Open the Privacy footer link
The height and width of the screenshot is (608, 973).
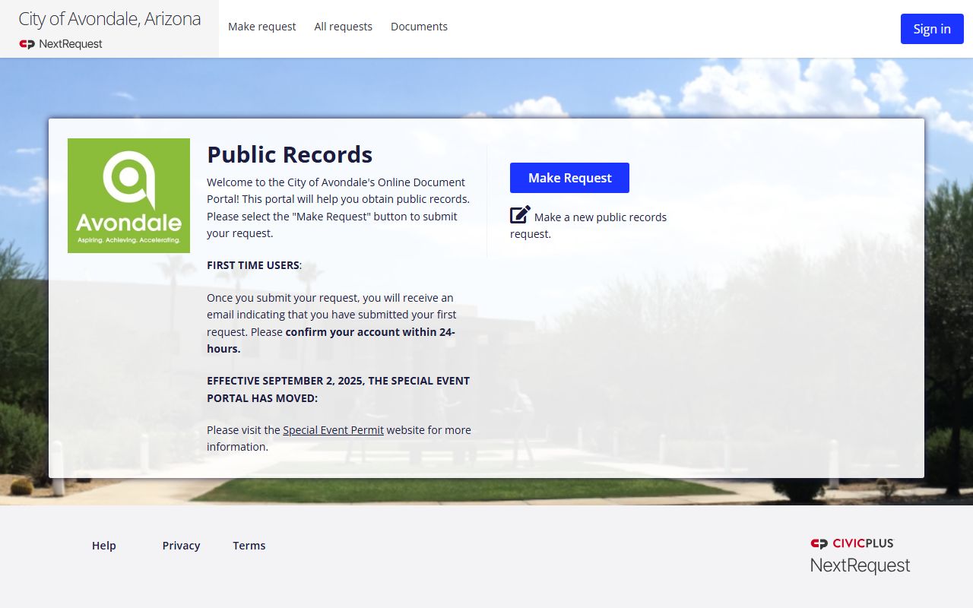[181, 546]
